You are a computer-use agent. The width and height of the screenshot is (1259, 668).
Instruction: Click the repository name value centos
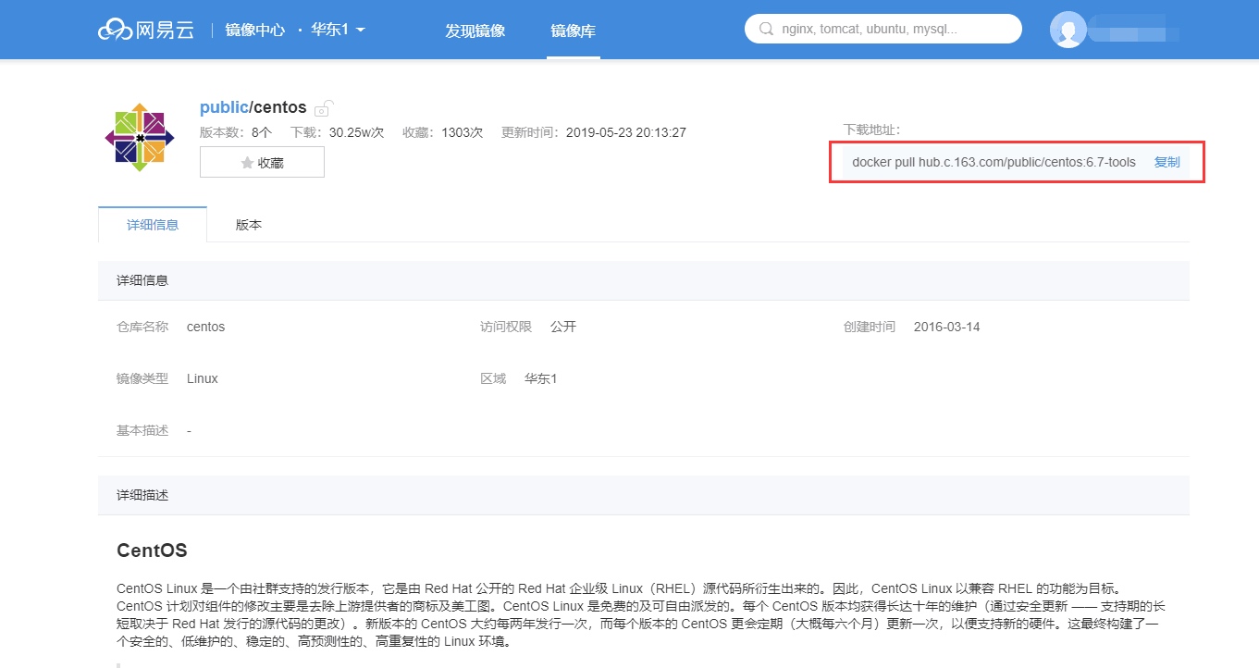coord(205,327)
